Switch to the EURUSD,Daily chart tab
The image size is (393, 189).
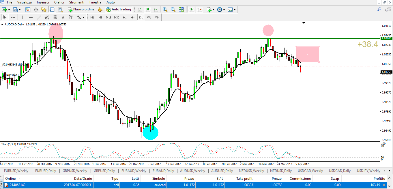pos(46,171)
